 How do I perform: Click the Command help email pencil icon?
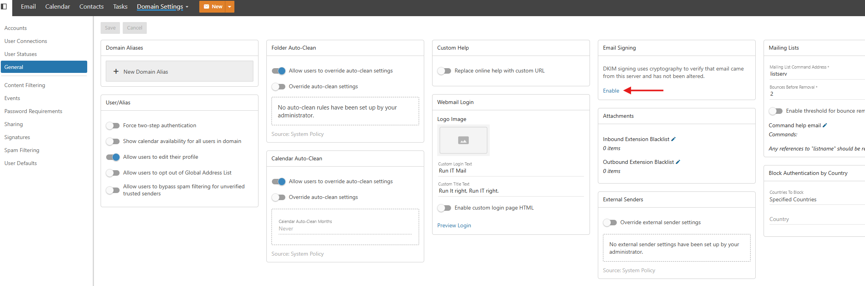[x=825, y=125]
